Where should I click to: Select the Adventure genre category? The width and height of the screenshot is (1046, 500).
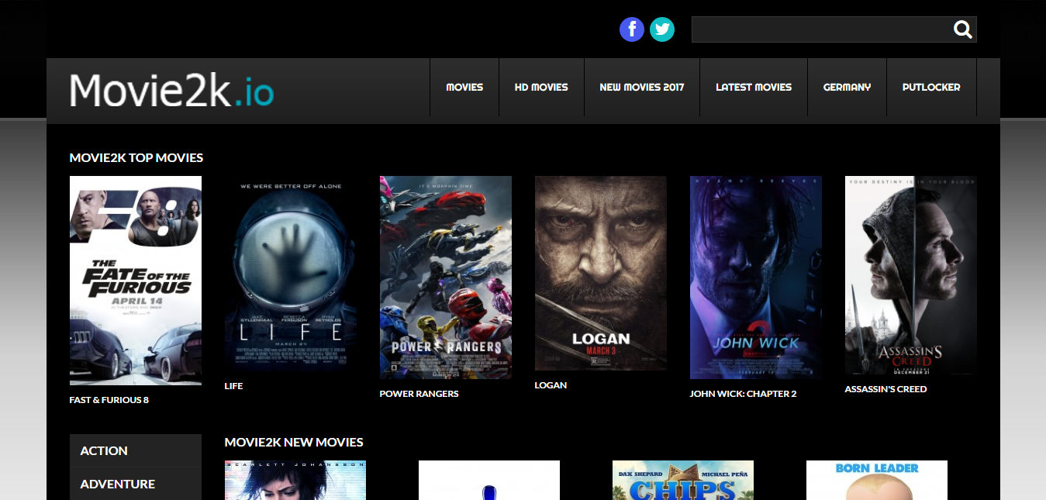point(136,484)
